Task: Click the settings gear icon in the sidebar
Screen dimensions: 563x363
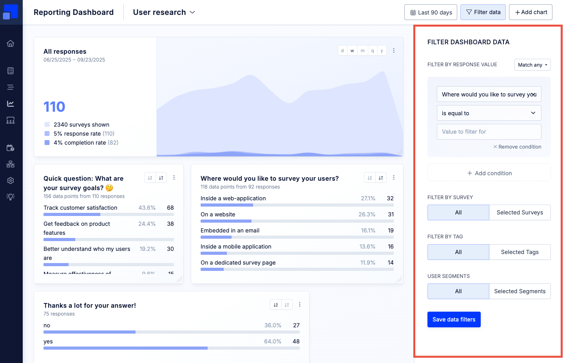Action: tap(11, 180)
